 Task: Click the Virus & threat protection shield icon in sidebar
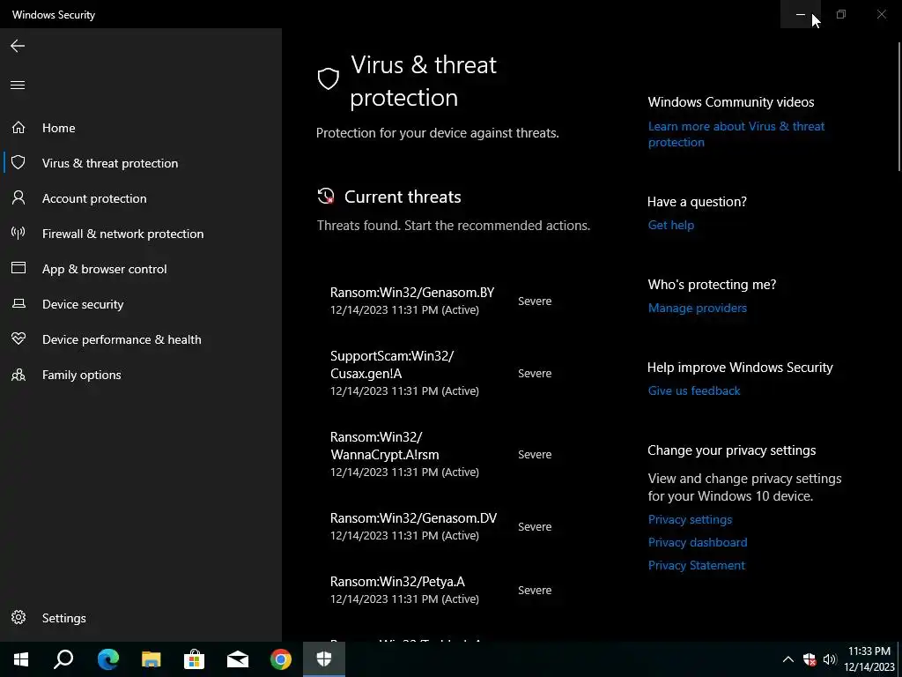[18, 162]
